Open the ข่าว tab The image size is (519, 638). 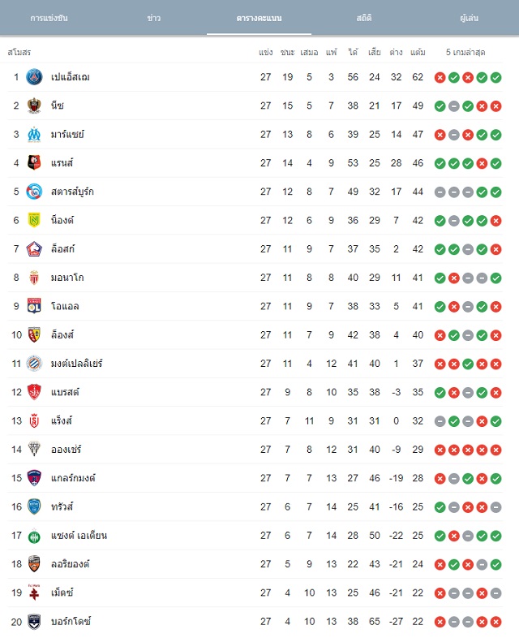tap(154, 18)
